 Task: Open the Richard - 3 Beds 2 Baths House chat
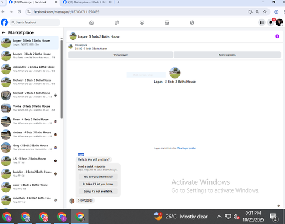point(30,82)
